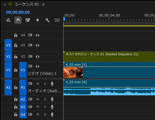Close the シーケンス 01 timeline panel

click(5, 5)
